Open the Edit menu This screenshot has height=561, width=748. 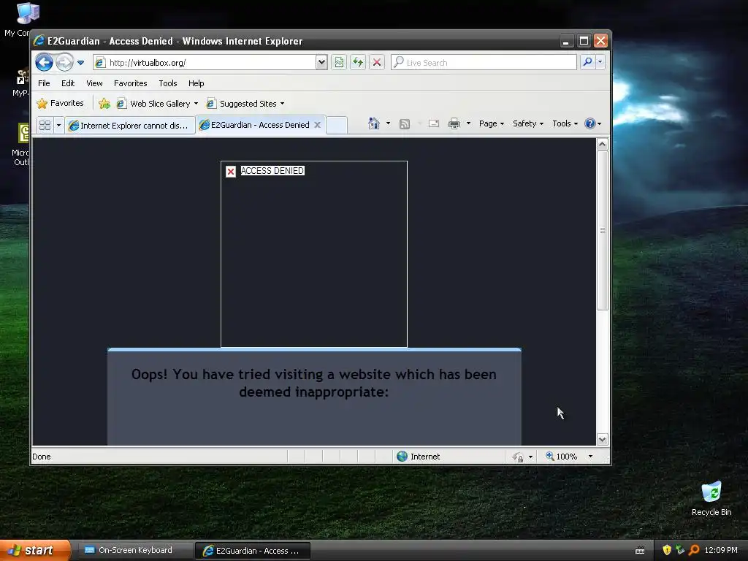click(x=68, y=83)
